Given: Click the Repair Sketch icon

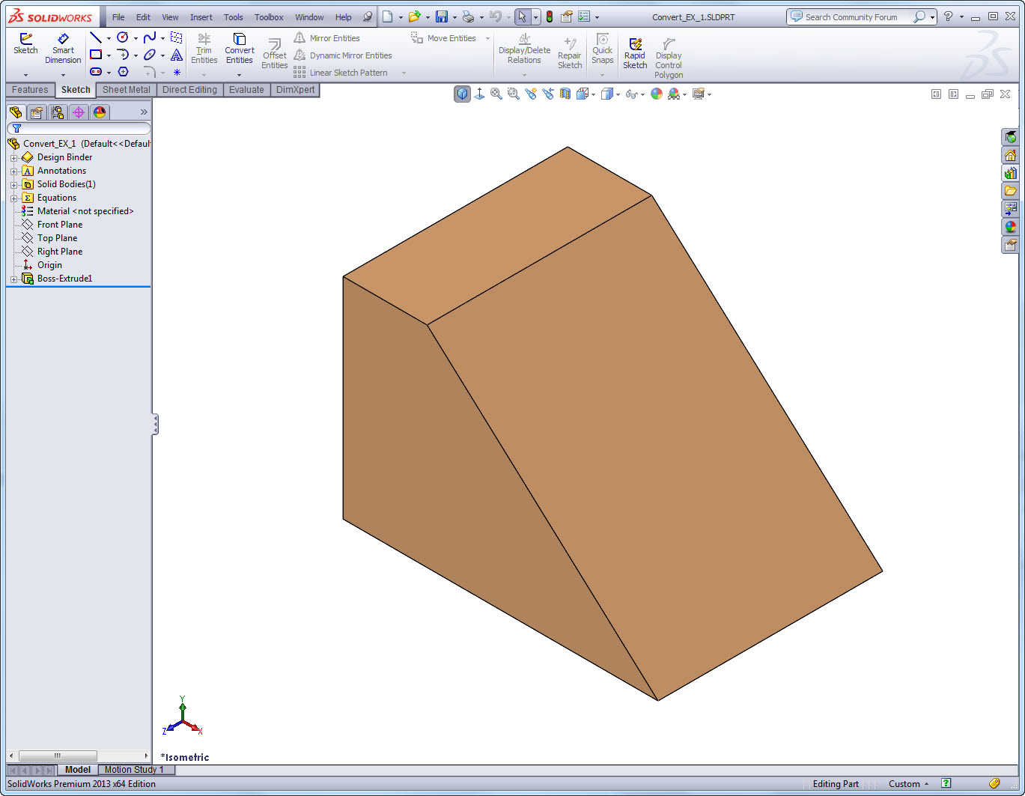Looking at the screenshot, I should pyautogui.click(x=570, y=53).
